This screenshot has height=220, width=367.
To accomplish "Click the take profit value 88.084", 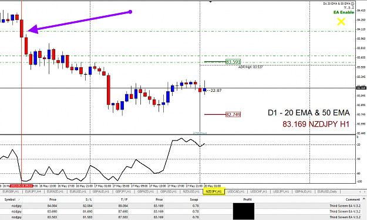I will (x=123, y=206).
